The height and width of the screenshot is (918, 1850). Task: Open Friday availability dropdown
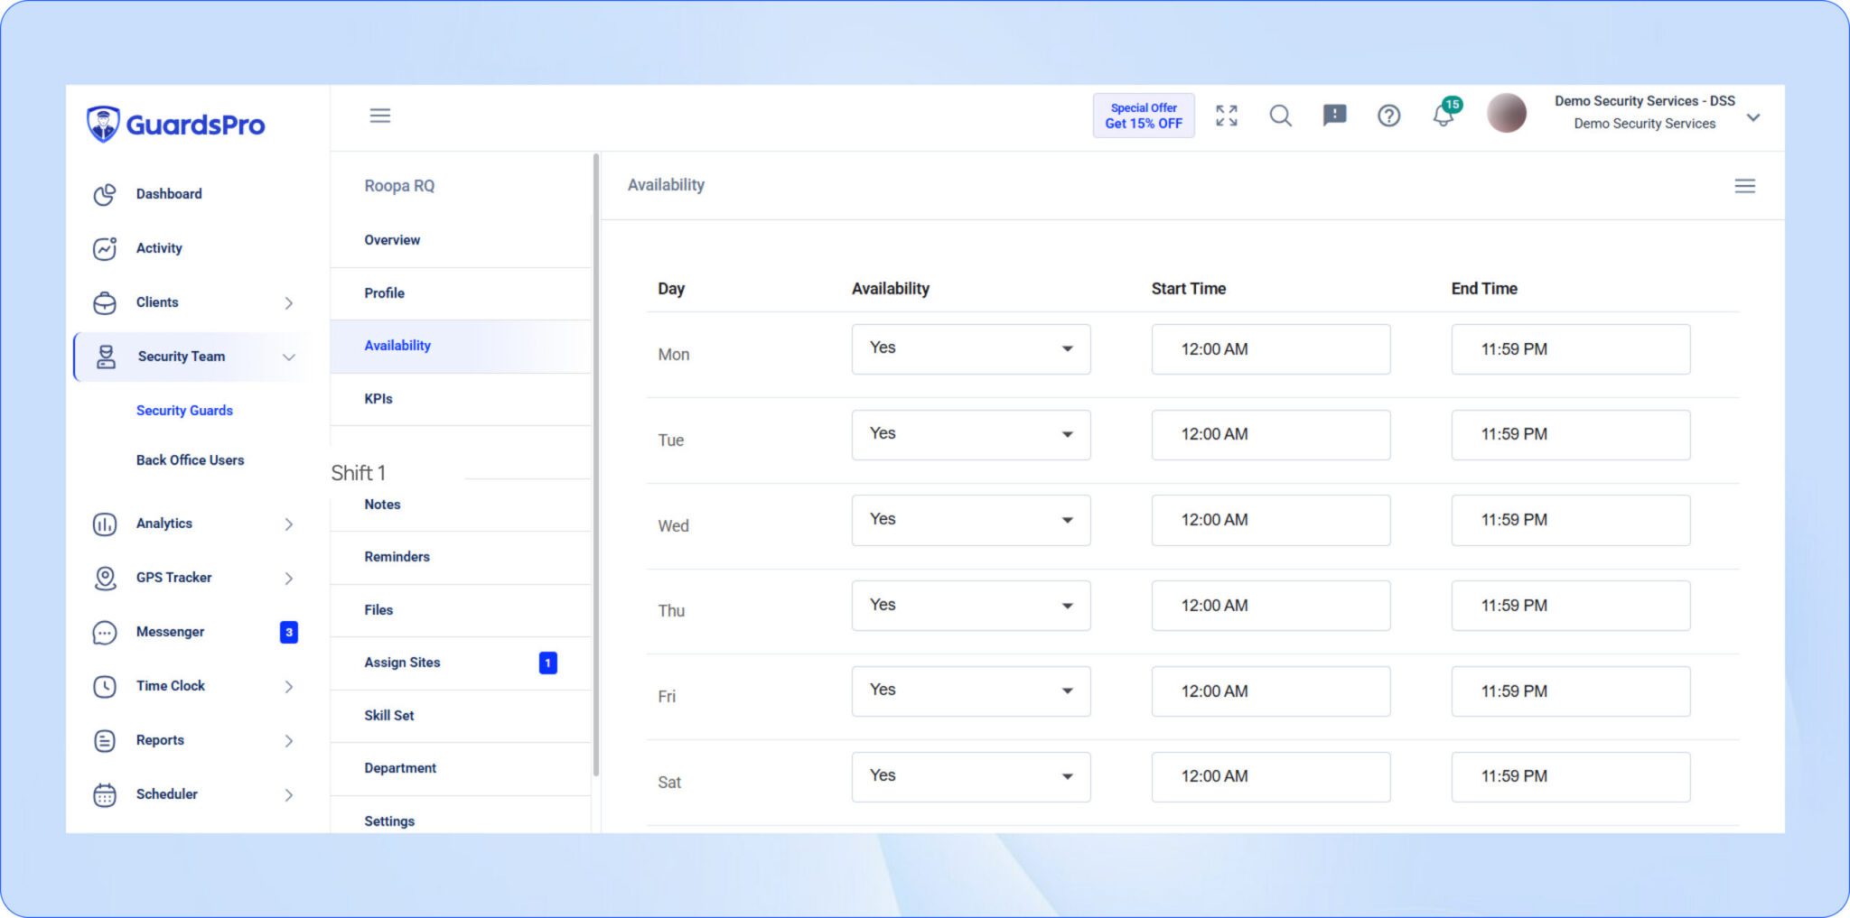[971, 691]
